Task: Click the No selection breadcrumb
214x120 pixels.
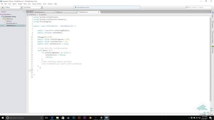Action: click(x=43, y=15)
